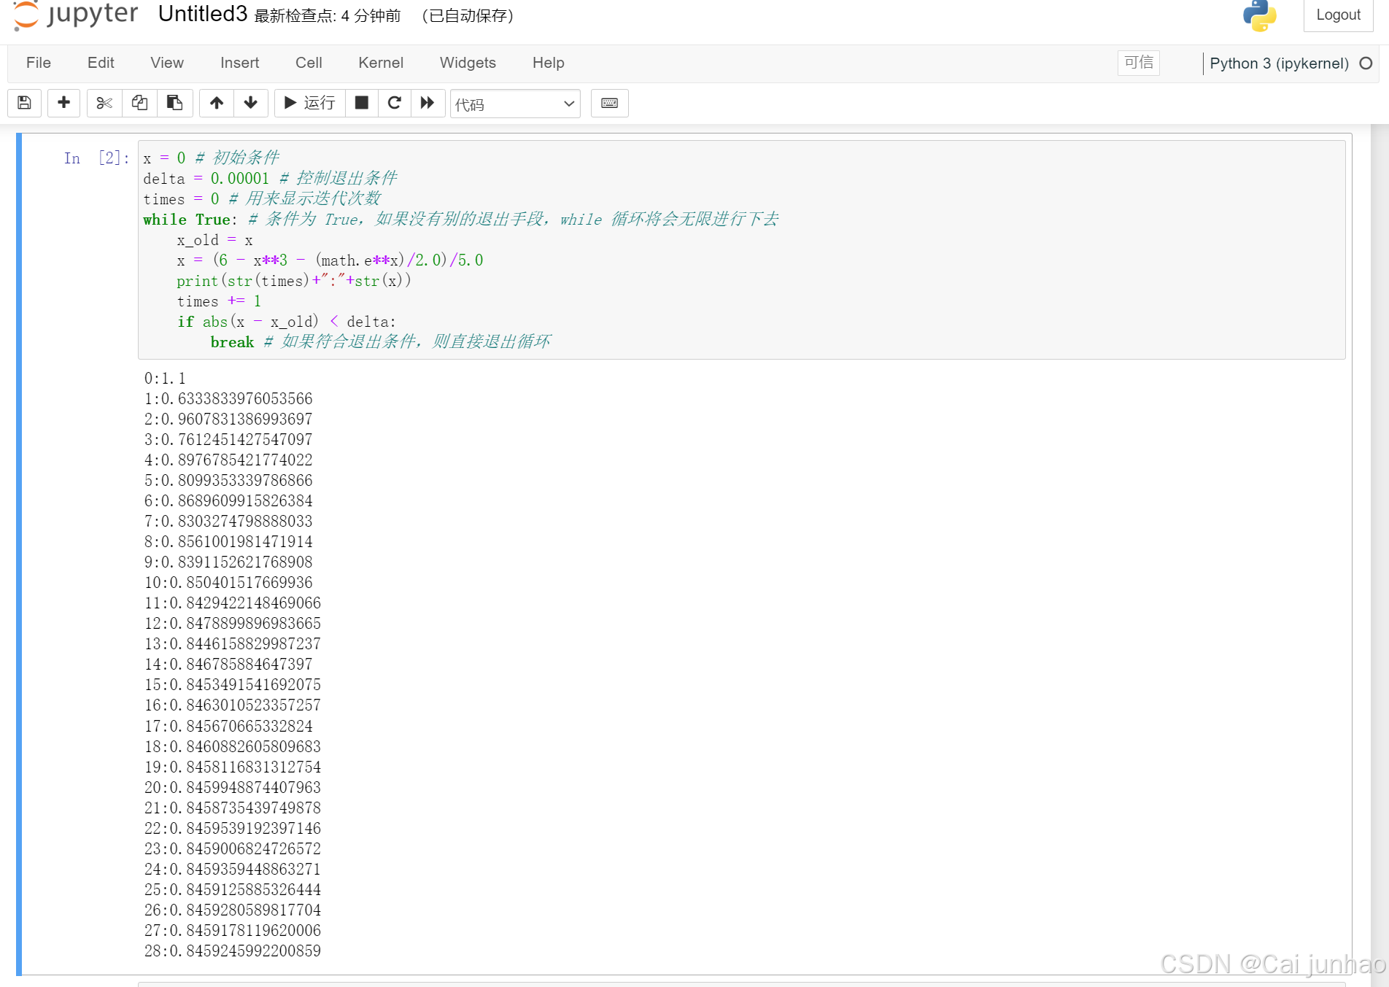Click the Python 3 (ipykernel) kernel name
The width and height of the screenshot is (1389, 987).
coord(1279,63)
